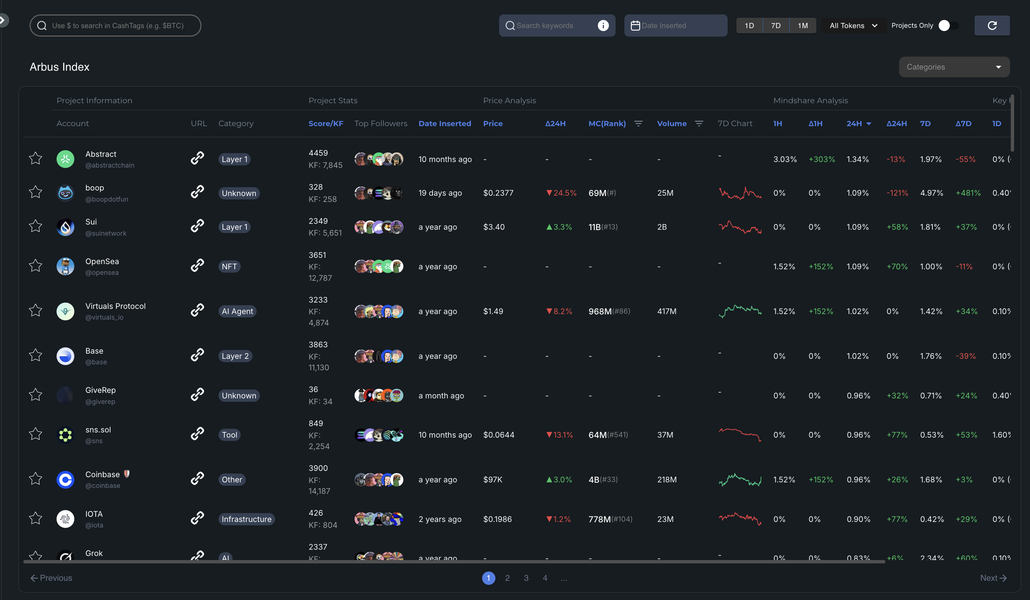Expand the collapsed sidebar chevron
The height and width of the screenshot is (600, 1030).
pyautogui.click(x=3, y=20)
